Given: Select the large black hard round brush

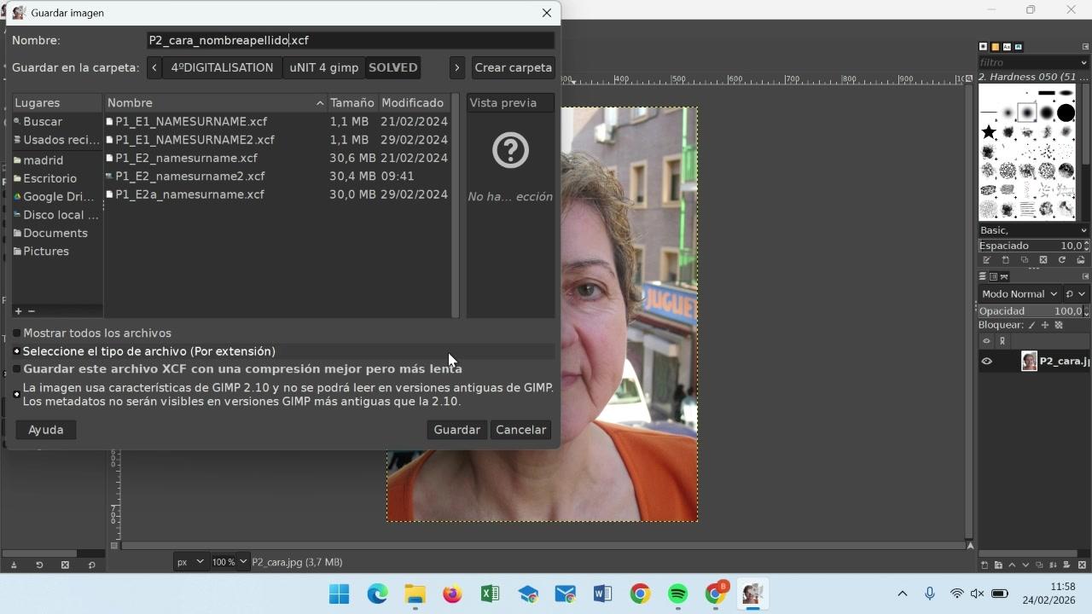Looking at the screenshot, I should point(1066,113).
